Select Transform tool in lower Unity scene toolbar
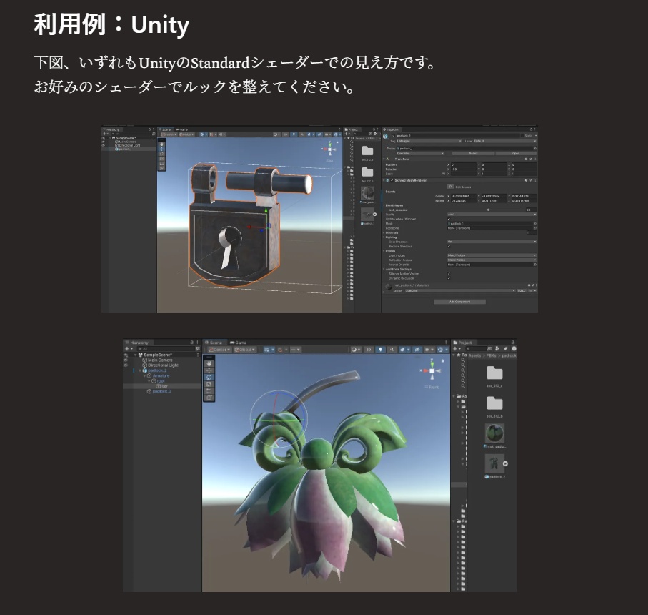Viewport: 648px width, 615px height. click(x=209, y=398)
